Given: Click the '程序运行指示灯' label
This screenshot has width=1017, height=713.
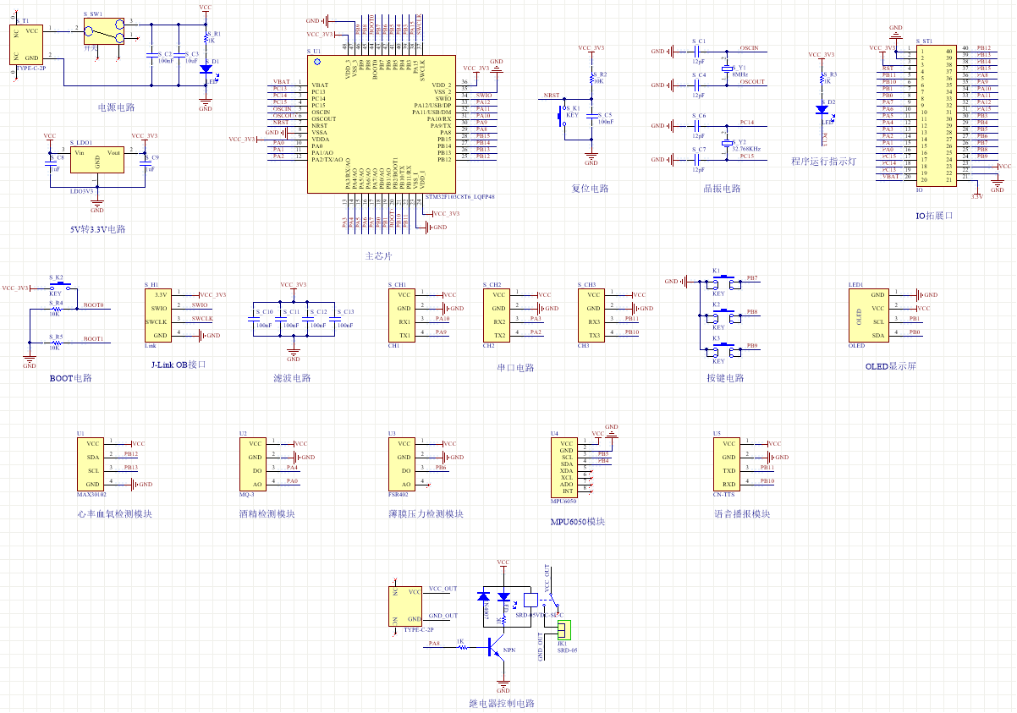Looking at the screenshot, I should 823,162.
